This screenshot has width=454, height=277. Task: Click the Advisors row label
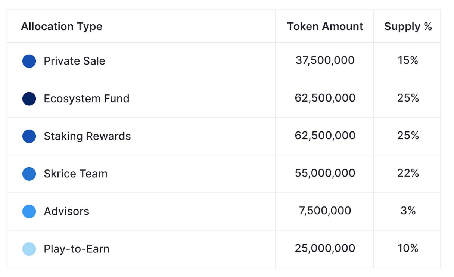coord(66,211)
